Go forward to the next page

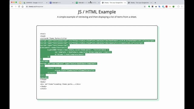pos(15,7)
